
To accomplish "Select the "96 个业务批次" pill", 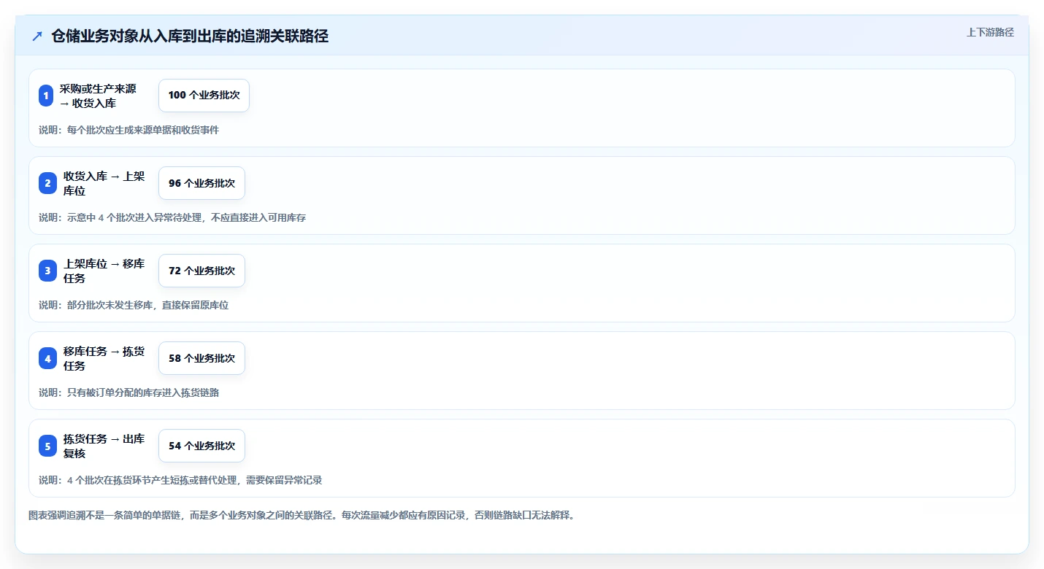I will 201,183.
